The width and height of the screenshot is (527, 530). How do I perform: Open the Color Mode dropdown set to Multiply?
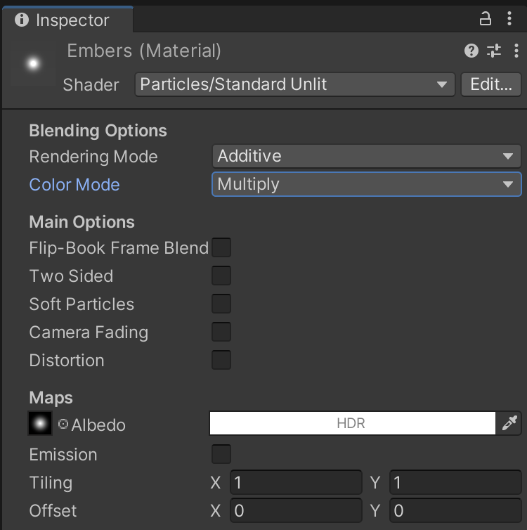coord(366,184)
